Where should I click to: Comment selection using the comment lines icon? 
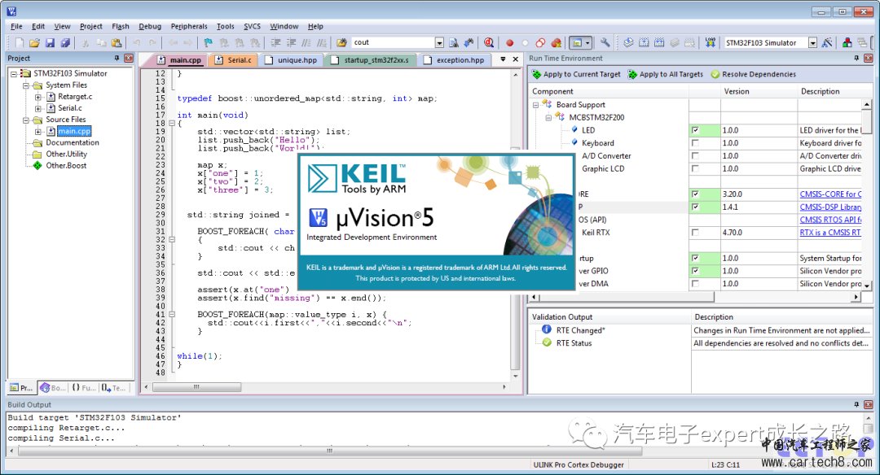coord(306,42)
